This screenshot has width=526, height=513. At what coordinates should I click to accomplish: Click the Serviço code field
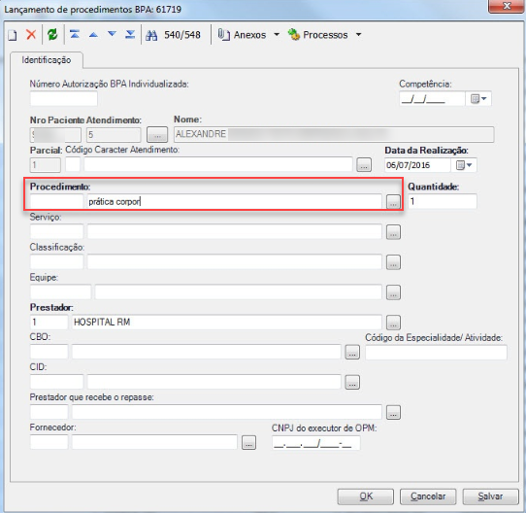[56, 231]
